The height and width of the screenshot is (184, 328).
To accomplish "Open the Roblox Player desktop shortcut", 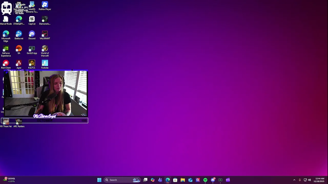I will point(45,6).
